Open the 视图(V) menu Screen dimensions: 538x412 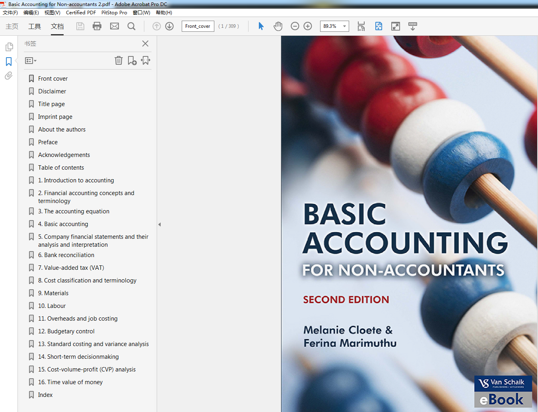click(x=52, y=13)
